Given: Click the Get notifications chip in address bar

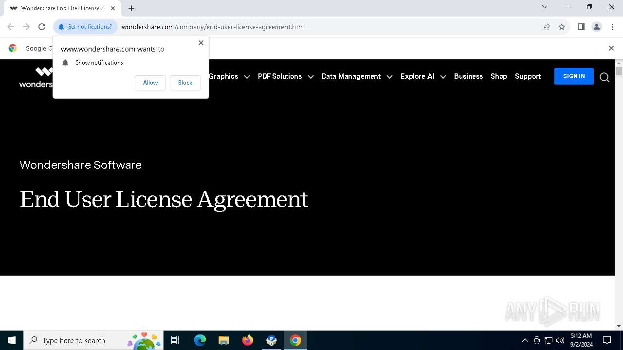Looking at the screenshot, I should (x=85, y=27).
